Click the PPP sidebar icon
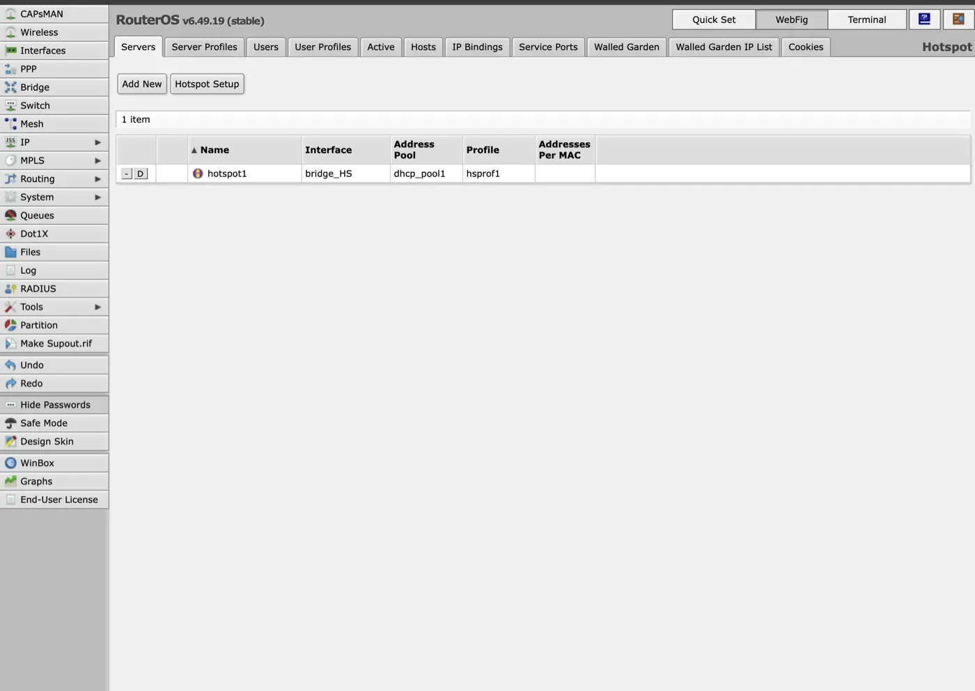 pyautogui.click(x=10, y=69)
